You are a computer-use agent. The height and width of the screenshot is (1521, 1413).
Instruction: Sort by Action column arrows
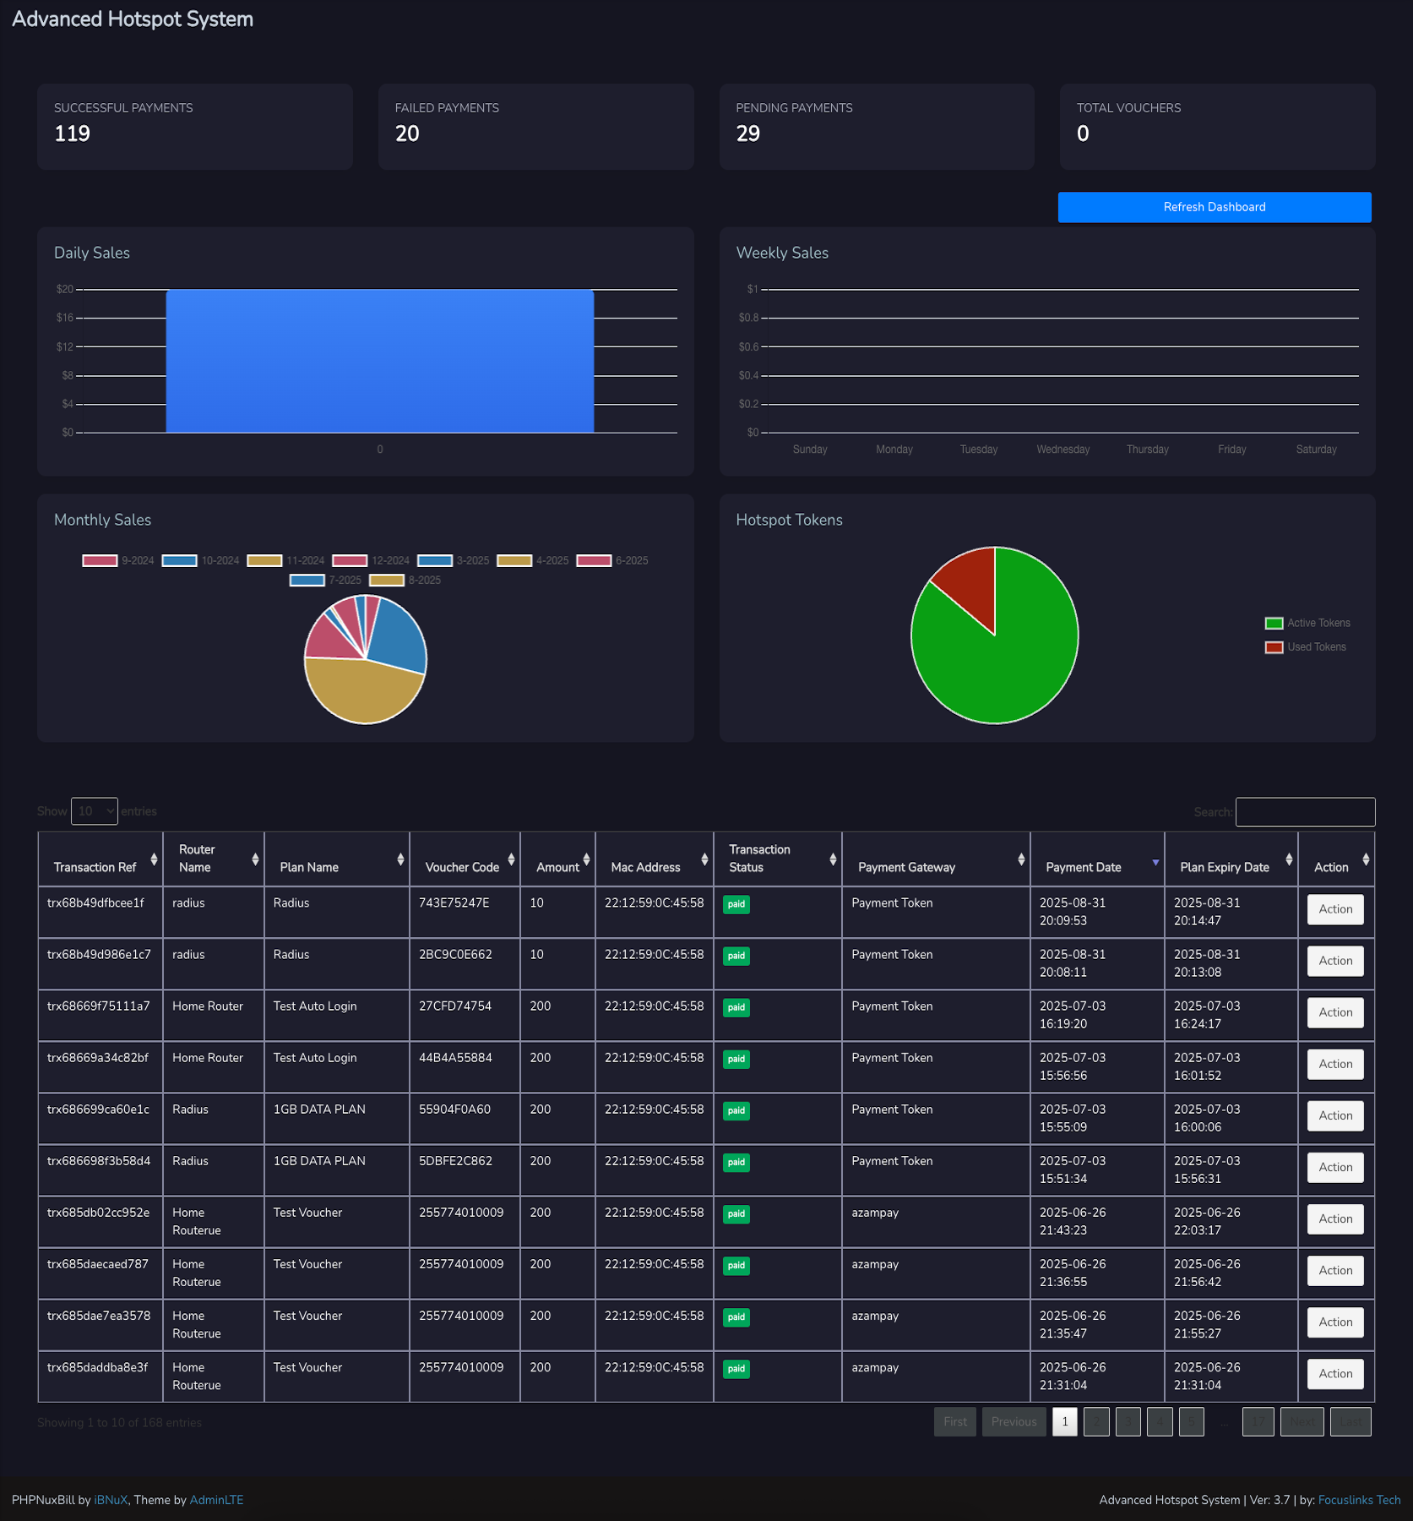1366,859
